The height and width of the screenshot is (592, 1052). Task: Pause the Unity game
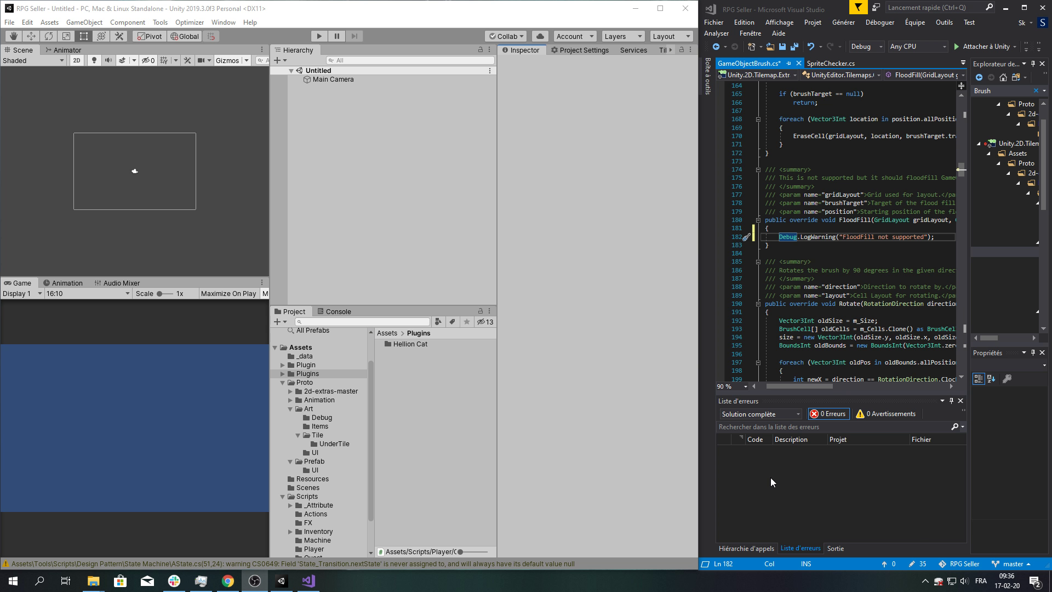tap(336, 36)
